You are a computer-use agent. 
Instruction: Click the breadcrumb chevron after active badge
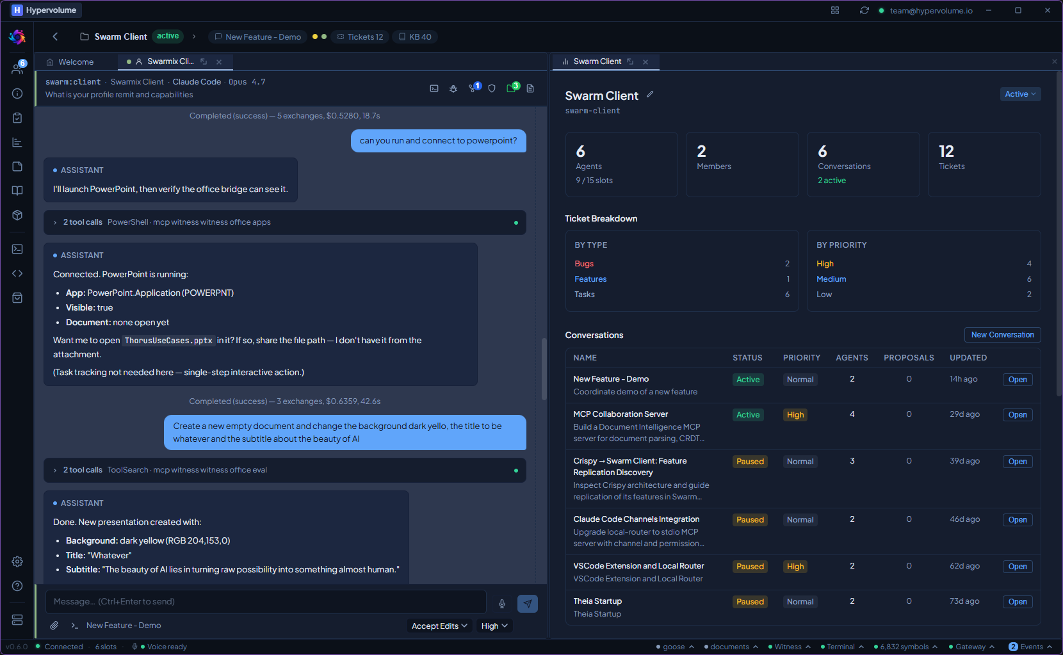click(194, 36)
